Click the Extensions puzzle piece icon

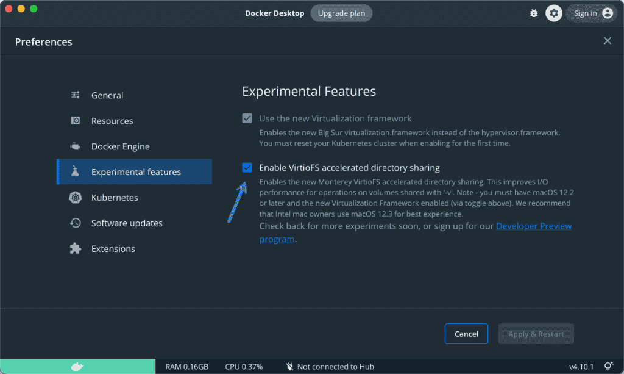click(75, 248)
